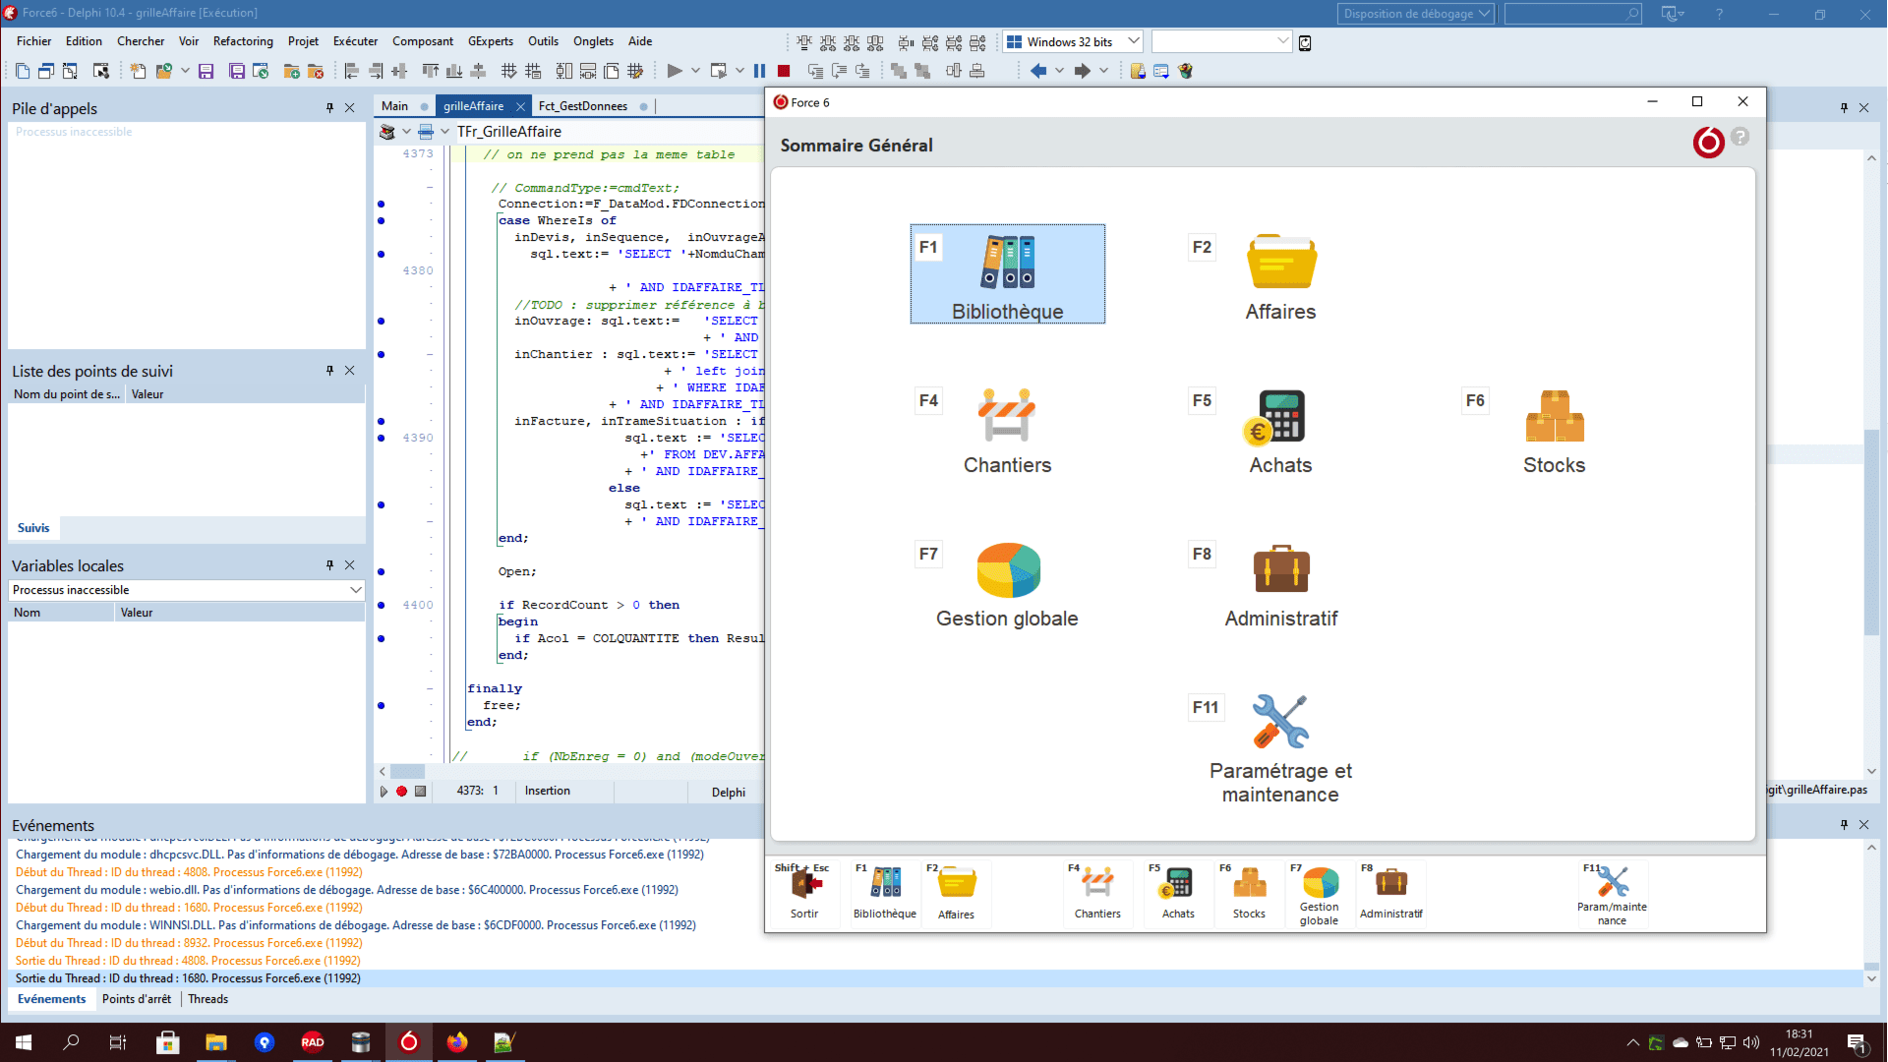1888x1062 pixels.
Task: Open File Explorer from the taskbar
Action: pyautogui.click(x=216, y=1042)
